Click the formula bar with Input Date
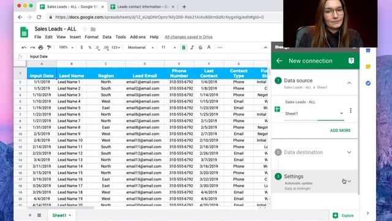 pyautogui.click(x=148, y=56)
